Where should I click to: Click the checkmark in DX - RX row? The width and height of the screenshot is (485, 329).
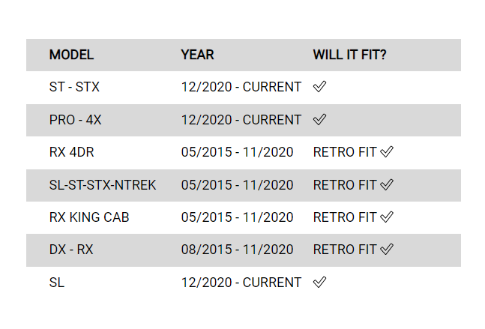coord(387,250)
